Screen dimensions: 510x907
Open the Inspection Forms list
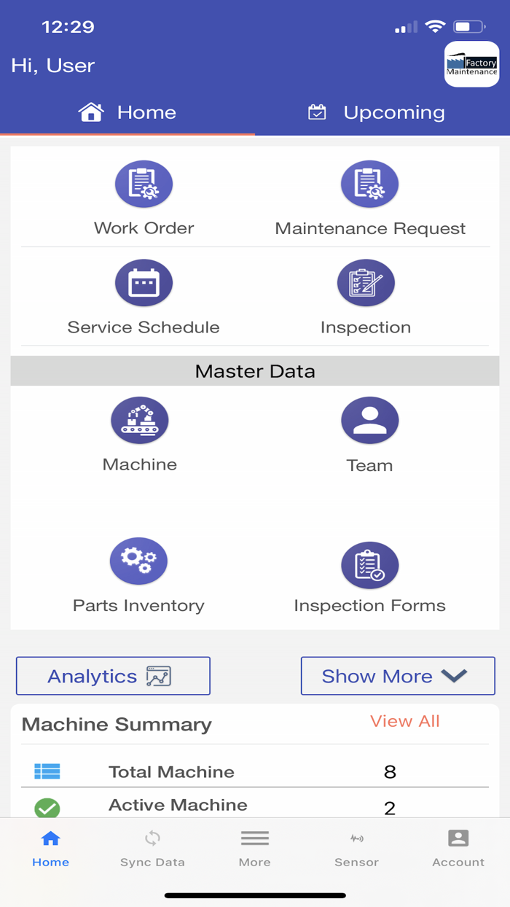(369, 576)
